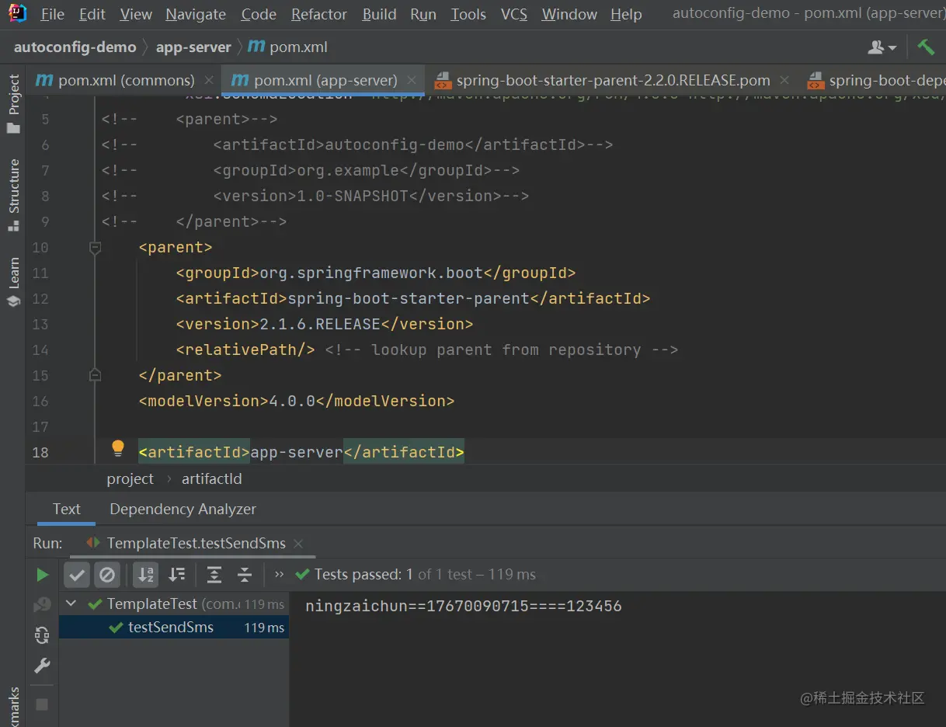Open the Run menu
The image size is (946, 727).
(x=423, y=14)
